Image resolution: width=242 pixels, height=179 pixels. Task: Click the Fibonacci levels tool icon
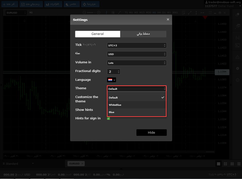[x=183, y=13]
